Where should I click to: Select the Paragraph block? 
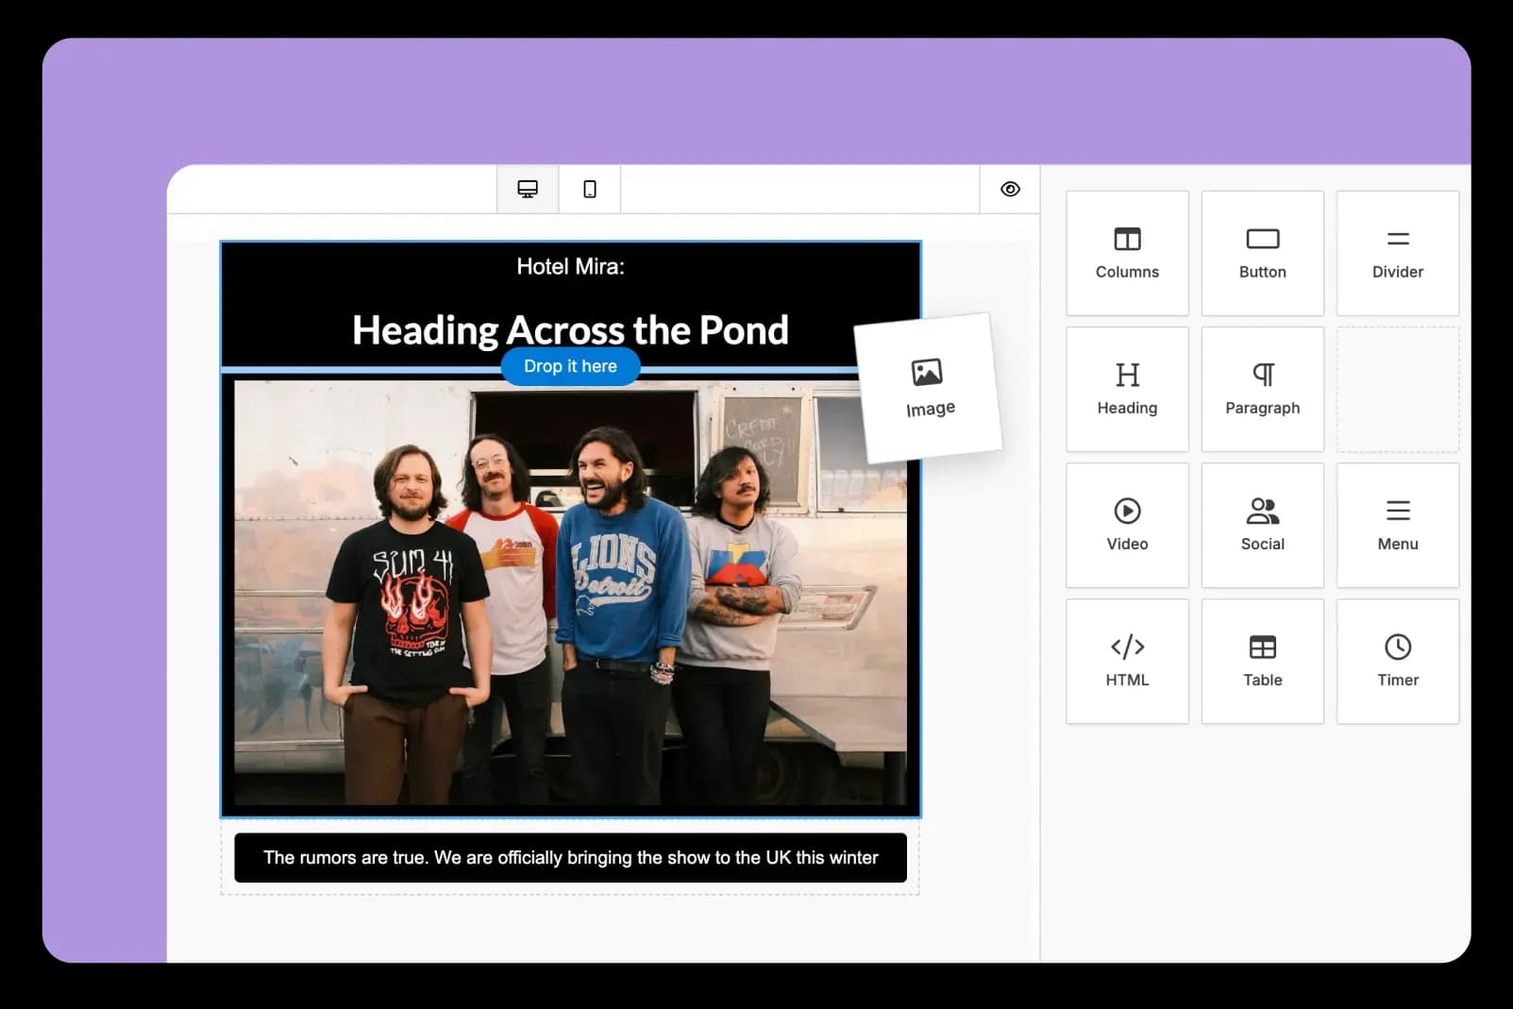pyautogui.click(x=1262, y=389)
